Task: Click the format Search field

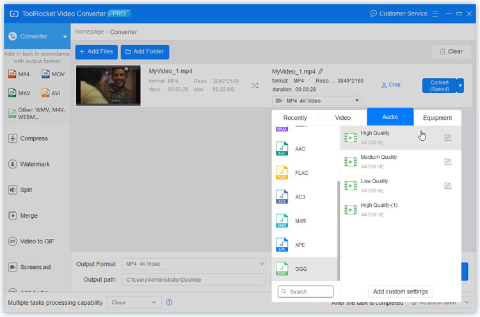Action: pyautogui.click(x=305, y=291)
